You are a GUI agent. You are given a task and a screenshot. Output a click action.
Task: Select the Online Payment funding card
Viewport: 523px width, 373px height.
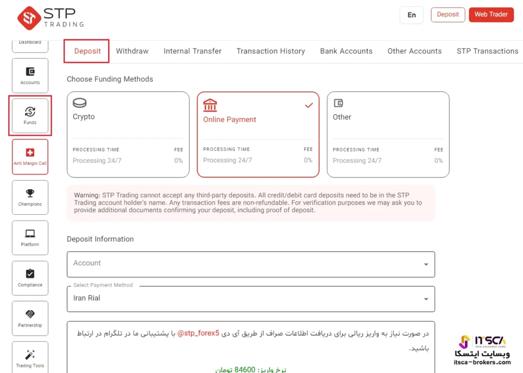[258, 135]
